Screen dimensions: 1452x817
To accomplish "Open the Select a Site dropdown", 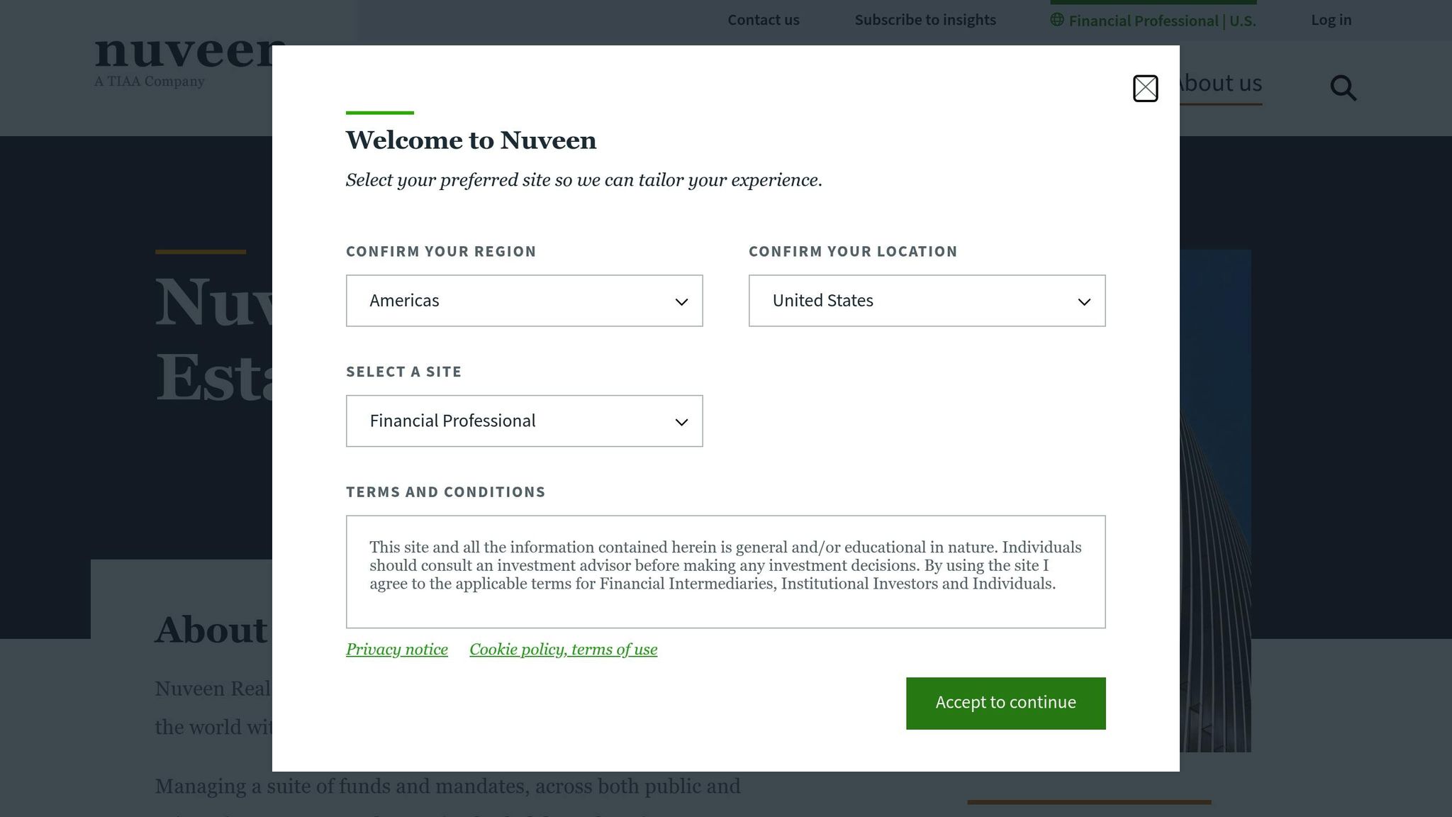I will tap(524, 421).
